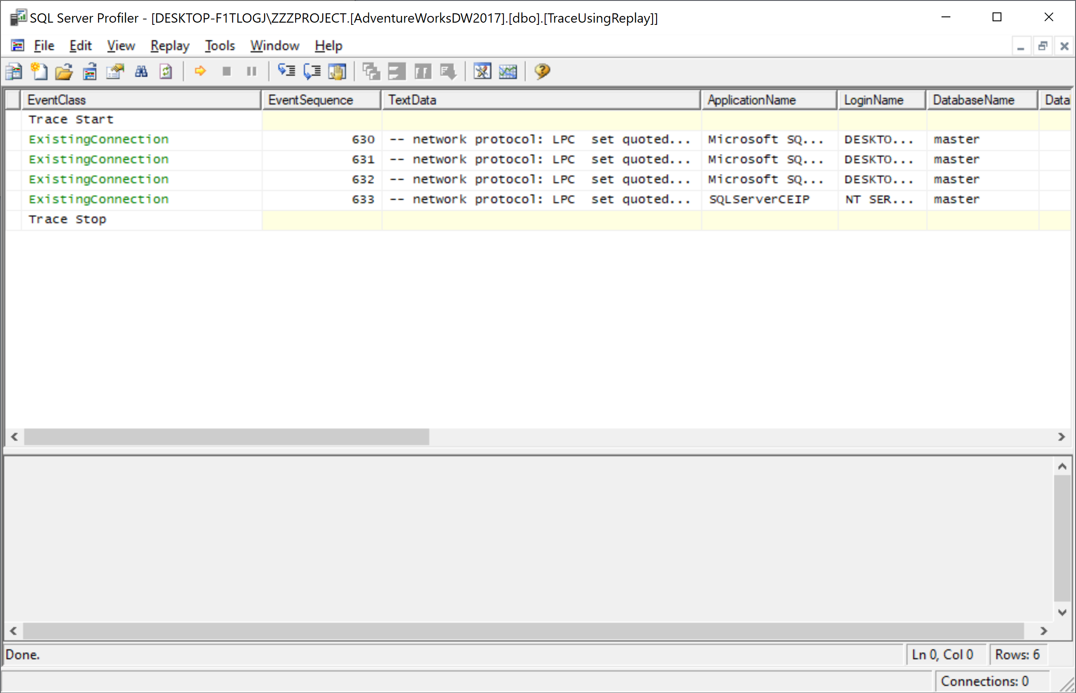Click the Toggle Breakpoint hand icon
The height and width of the screenshot is (693, 1076).
pos(337,71)
